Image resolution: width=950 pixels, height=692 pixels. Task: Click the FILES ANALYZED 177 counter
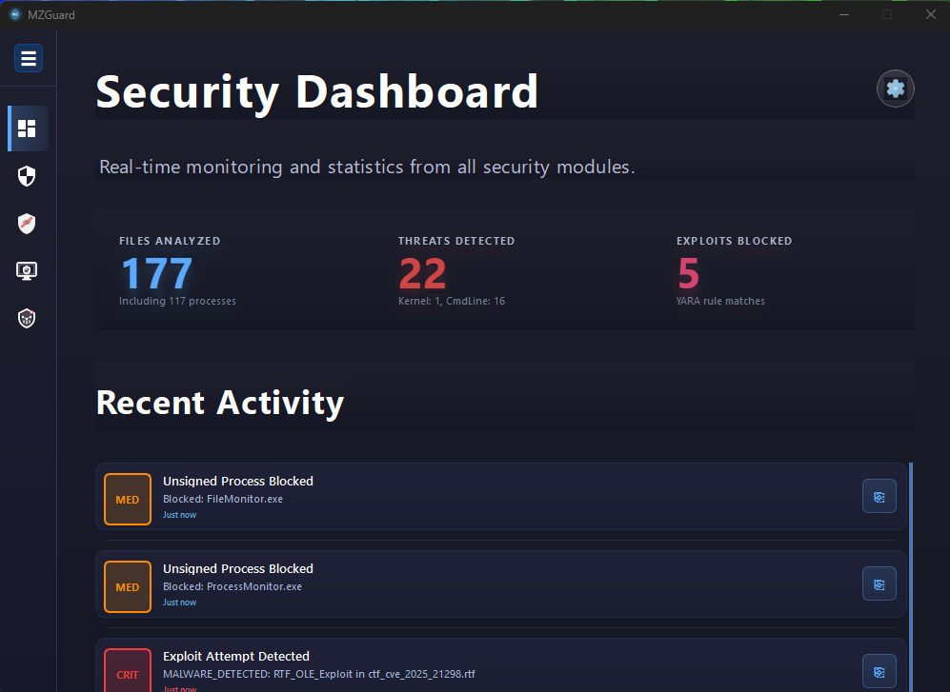click(x=155, y=273)
